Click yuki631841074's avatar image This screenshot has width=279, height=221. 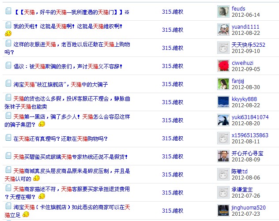pyautogui.click(x=223, y=120)
